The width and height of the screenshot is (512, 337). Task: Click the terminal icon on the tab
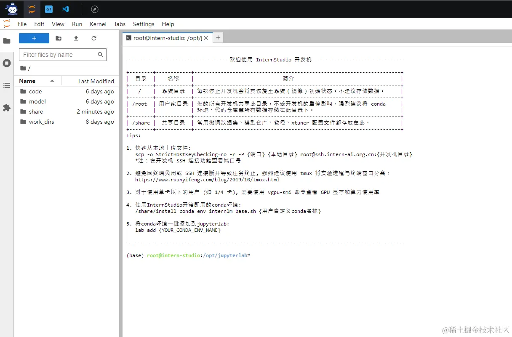(129, 38)
